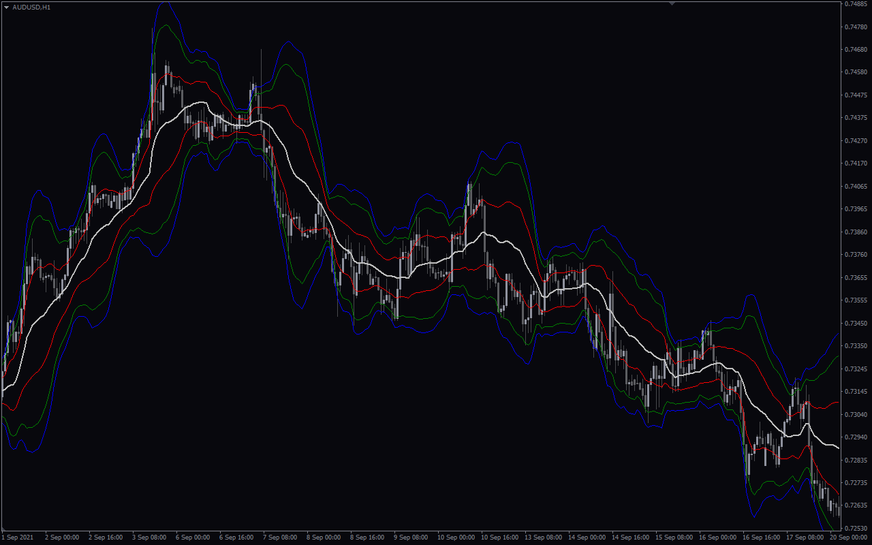The width and height of the screenshot is (872, 545).
Task: Click the dropdown arrow beside AUDUSD,H1
Action: click(x=6, y=7)
